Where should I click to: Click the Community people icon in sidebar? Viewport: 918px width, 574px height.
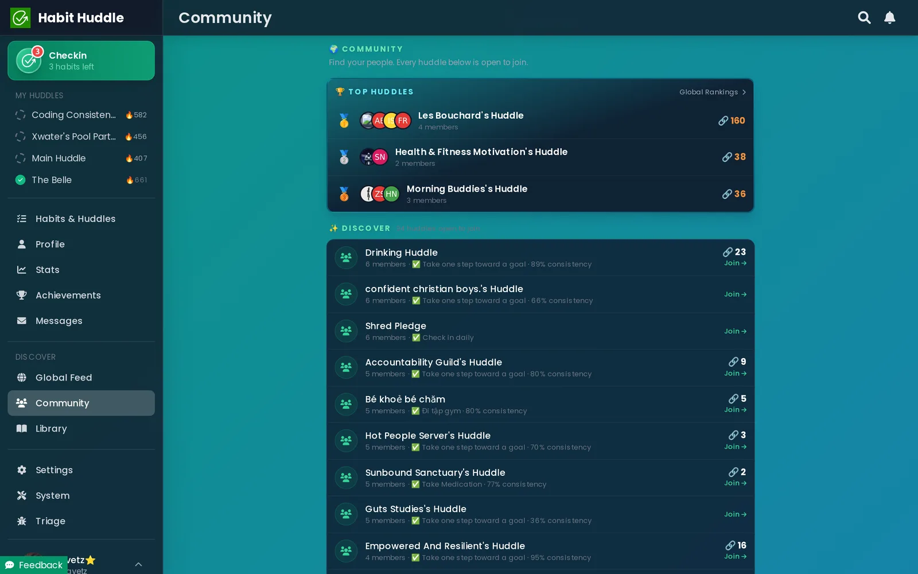click(x=22, y=403)
